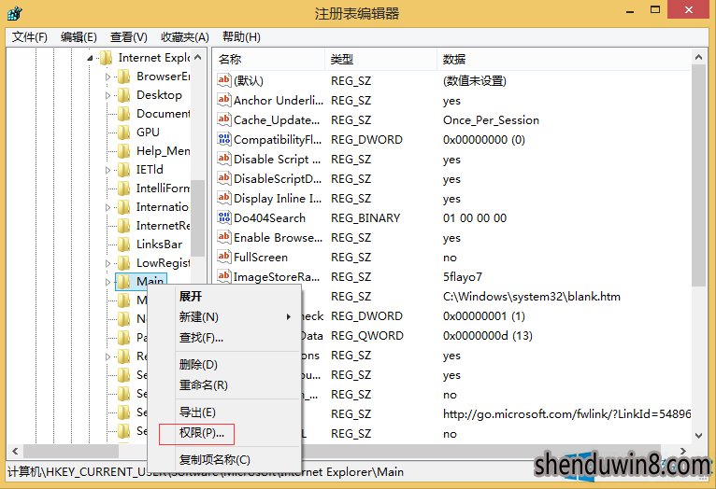Click the Help_Menu folder icon

coord(123,151)
